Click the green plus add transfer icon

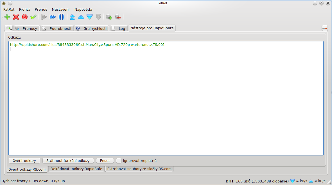tap(7, 17)
